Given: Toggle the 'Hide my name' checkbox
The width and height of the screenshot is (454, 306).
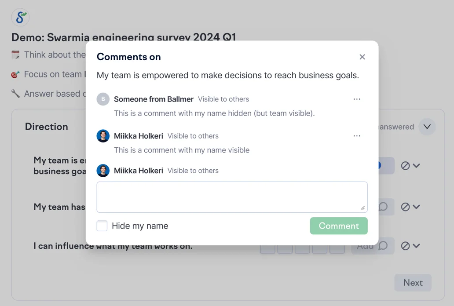Looking at the screenshot, I should point(102,226).
